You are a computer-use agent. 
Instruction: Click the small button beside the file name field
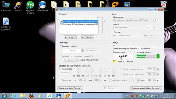157,20
